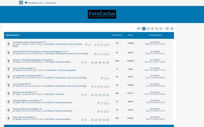The image size is (204, 127).
Task: Open topic 'Flores de plantas no suculentas'
Action: pyautogui.click(x=26, y=109)
